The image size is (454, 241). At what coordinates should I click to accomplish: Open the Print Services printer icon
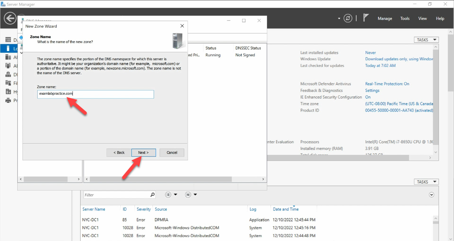coord(8,100)
